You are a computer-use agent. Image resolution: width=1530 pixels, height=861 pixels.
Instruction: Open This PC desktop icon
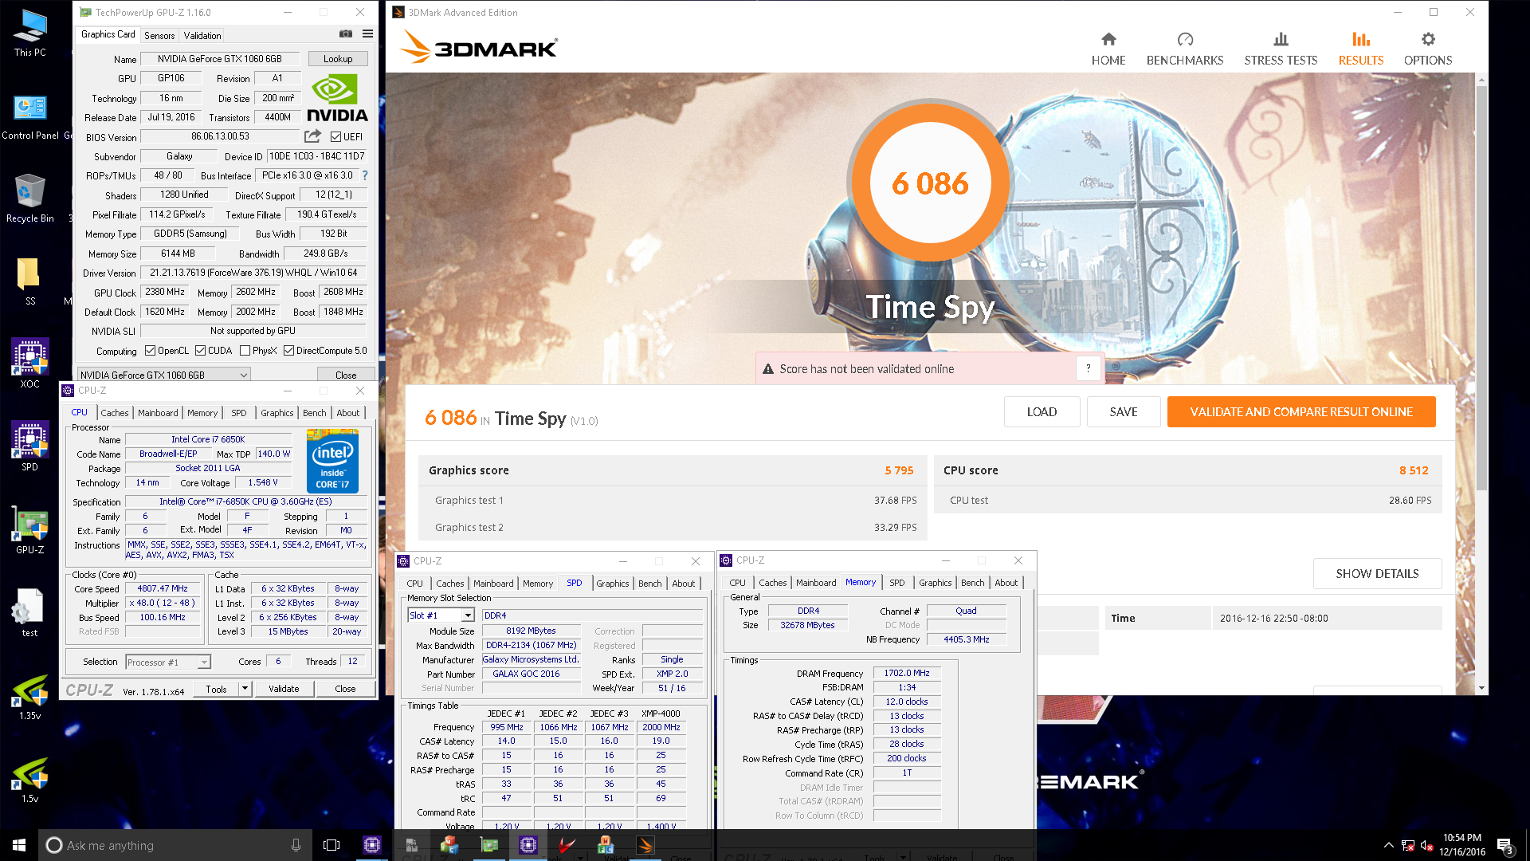[x=30, y=33]
